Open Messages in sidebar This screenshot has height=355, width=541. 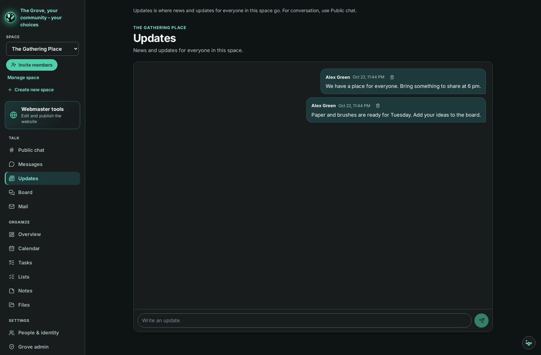pyautogui.click(x=42, y=164)
